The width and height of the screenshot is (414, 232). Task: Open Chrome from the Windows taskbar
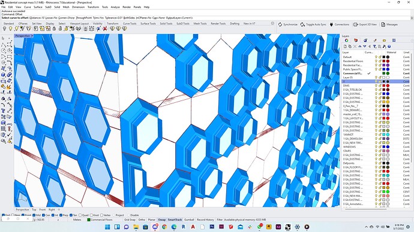point(164,227)
